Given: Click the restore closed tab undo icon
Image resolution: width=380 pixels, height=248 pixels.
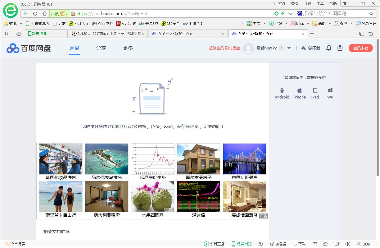Looking at the screenshot, I should pyautogui.click(x=371, y=34).
